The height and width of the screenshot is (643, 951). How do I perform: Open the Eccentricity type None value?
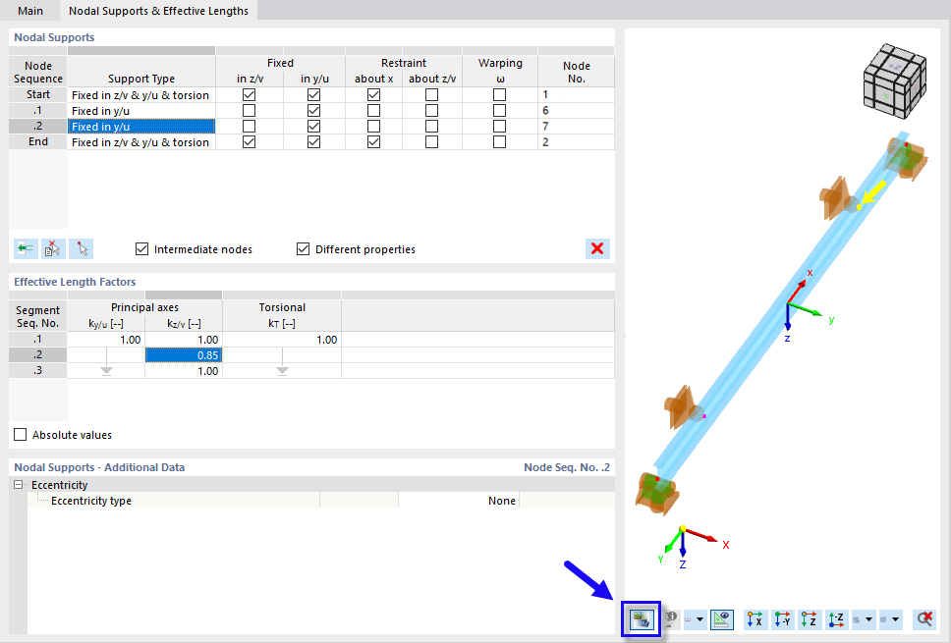(459, 501)
